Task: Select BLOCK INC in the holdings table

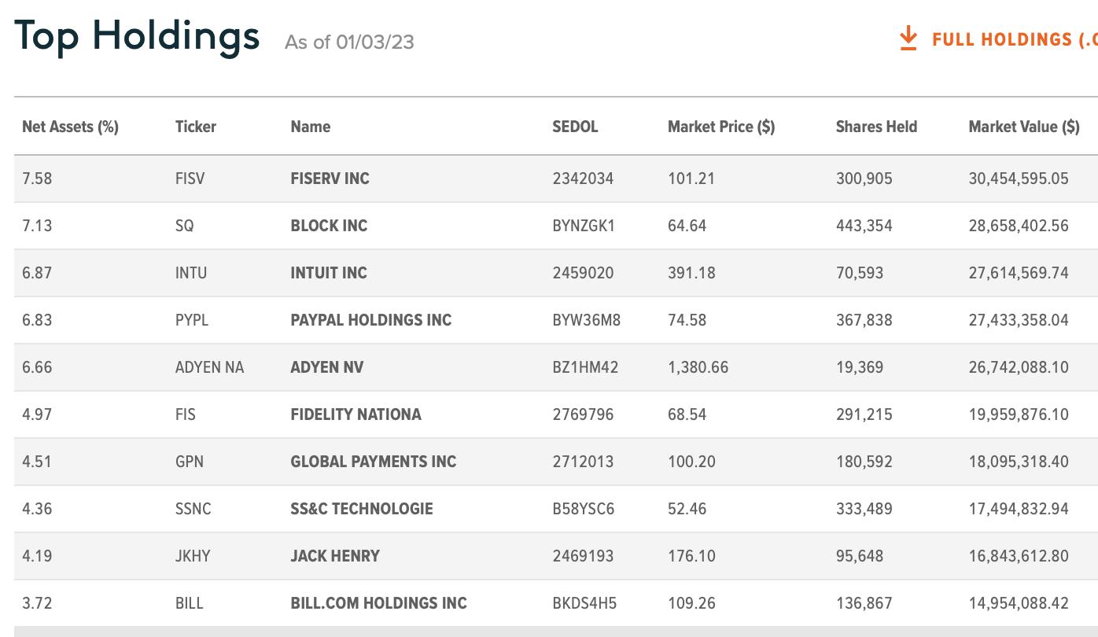Action: click(x=329, y=226)
